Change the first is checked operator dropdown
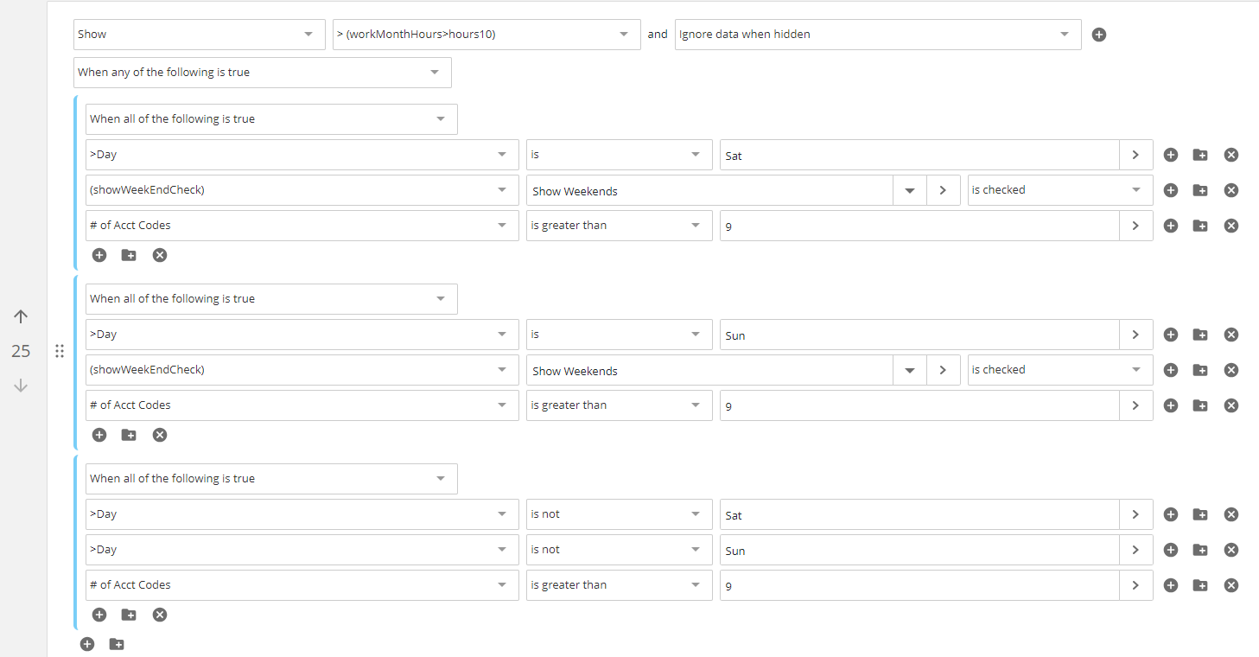The height and width of the screenshot is (657, 1259). [x=1059, y=190]
